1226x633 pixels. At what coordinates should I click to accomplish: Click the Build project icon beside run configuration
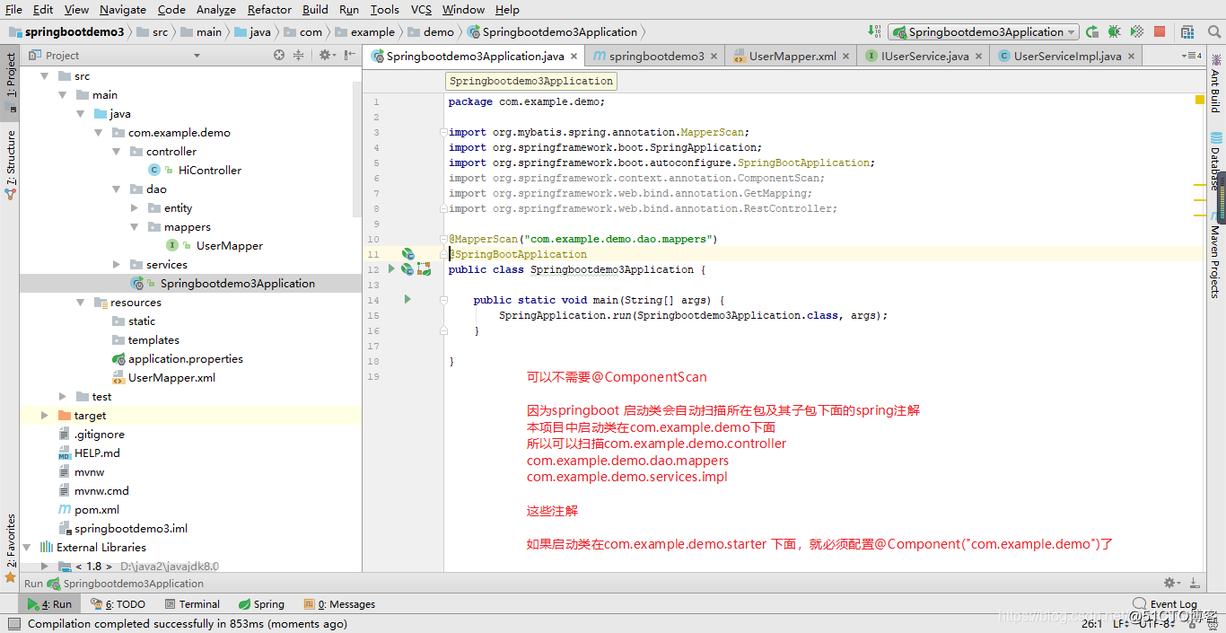pyautogui.click(x=876, y=31)
